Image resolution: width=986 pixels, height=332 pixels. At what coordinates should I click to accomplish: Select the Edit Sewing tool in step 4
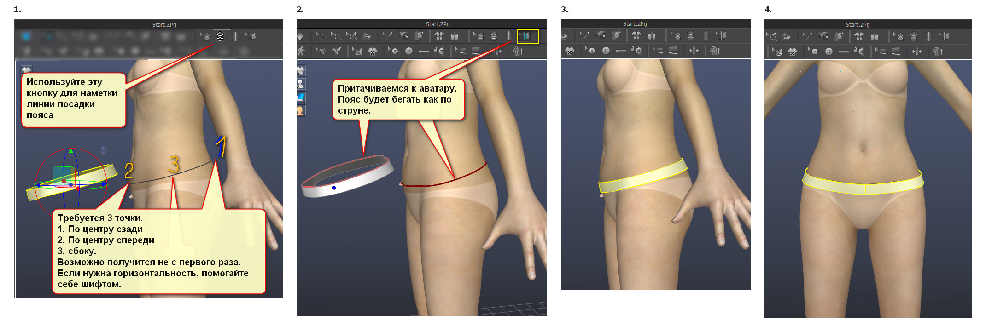pyautogui.click(x=807, y=36)
